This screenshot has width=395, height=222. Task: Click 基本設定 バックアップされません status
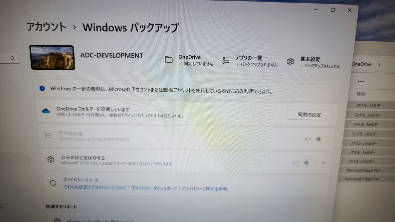[320, 62]
